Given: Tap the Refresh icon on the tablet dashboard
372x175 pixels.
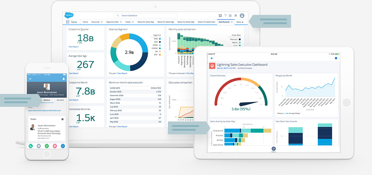Looking at the screenshot, I should click(x=273, y=148).
